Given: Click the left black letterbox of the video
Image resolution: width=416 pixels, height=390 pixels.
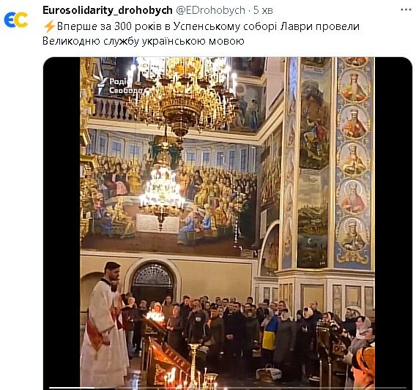Looking at the screenshot, I should 62,222.
